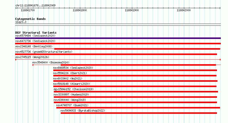
Task: Click the red nsv3330997 variant bar
Action: [135, 97]
